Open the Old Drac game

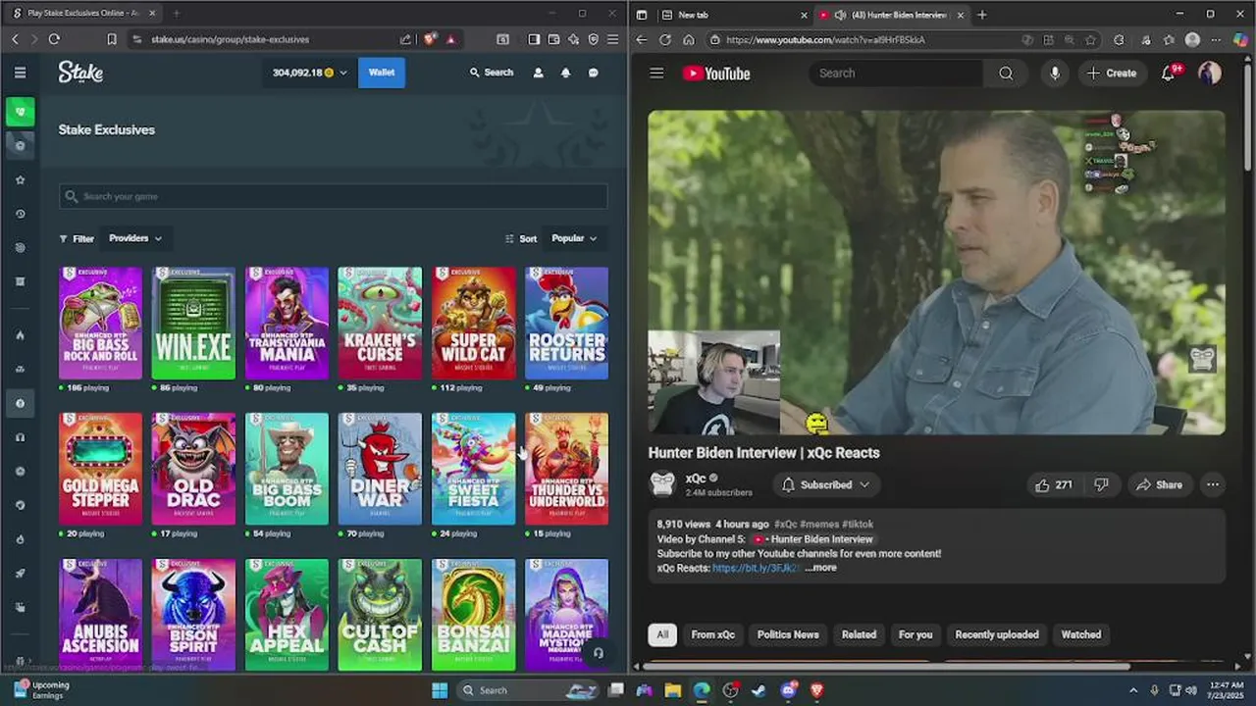click(x=193, y=469)
